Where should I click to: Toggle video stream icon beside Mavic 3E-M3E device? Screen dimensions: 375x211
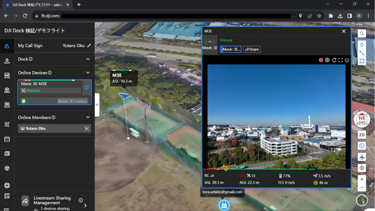pyautogui.click(x=86, y=87)
